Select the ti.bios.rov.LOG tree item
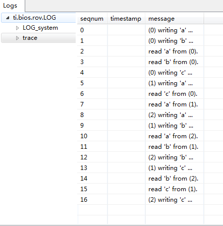Image resolution: width=223 pixels, height=226 pixels. pyautogui.click(x=34, y=18)
